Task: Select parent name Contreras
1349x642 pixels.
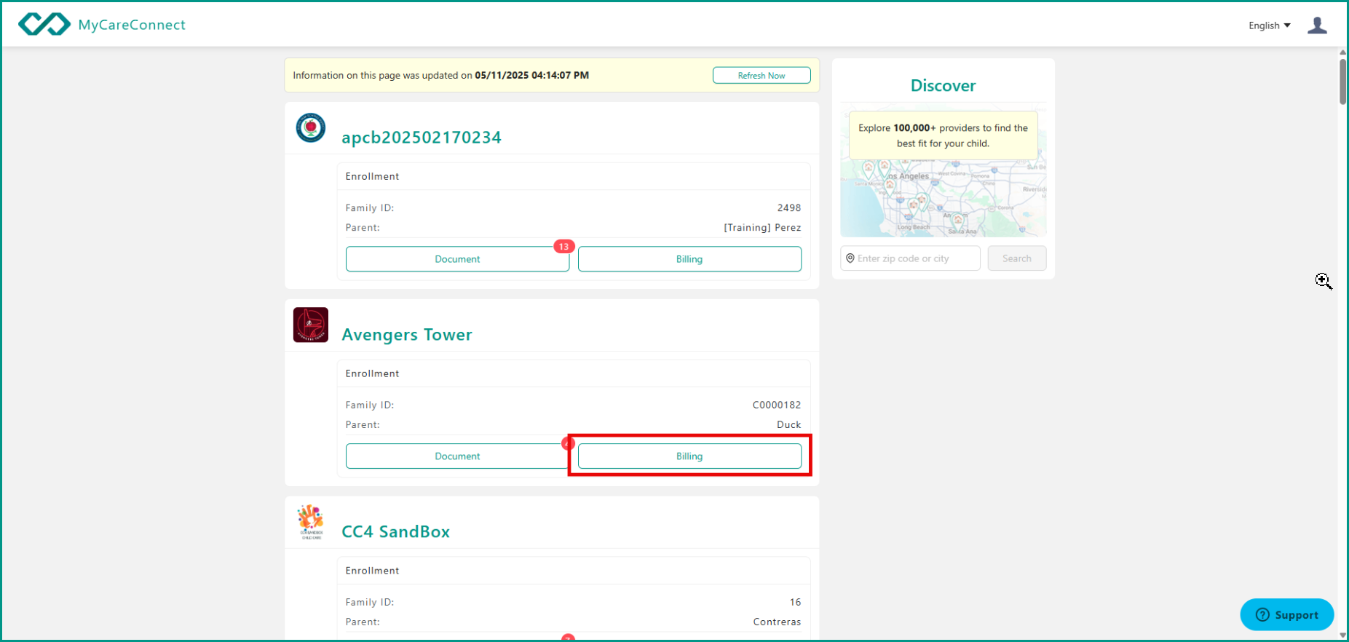Action: tap(777, 622)
